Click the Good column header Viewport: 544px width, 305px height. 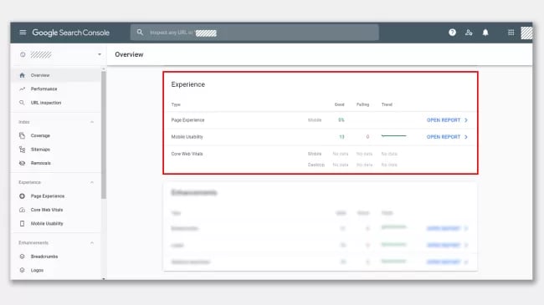[x=339, y=104]
